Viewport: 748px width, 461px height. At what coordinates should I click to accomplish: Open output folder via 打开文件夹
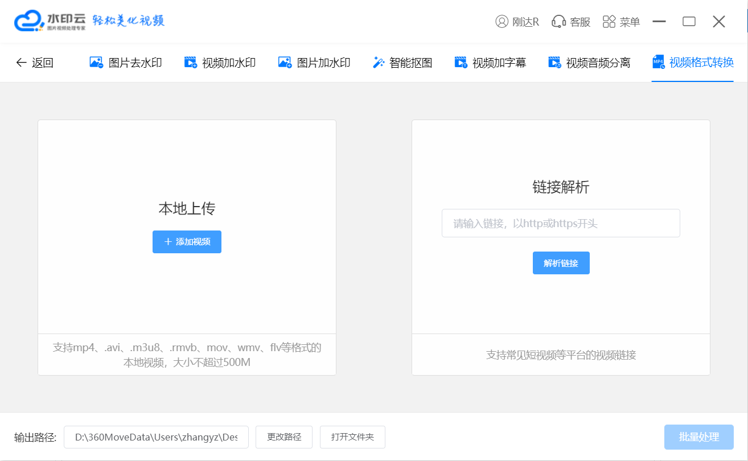352,437
